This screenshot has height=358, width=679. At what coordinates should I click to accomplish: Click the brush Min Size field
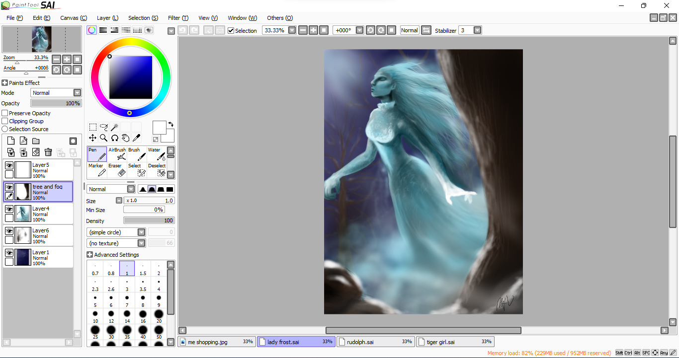point(144,210)
